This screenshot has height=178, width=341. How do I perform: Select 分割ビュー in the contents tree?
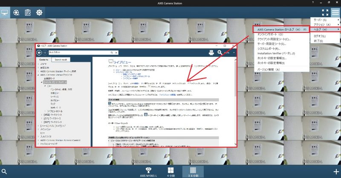(55, 93)
